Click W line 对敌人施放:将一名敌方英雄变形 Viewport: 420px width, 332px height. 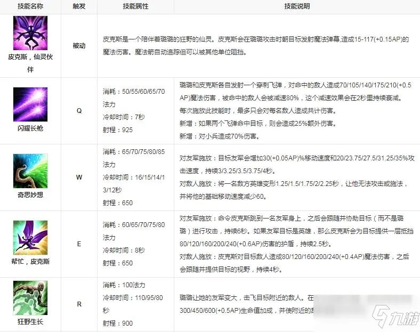click(294, 184)
